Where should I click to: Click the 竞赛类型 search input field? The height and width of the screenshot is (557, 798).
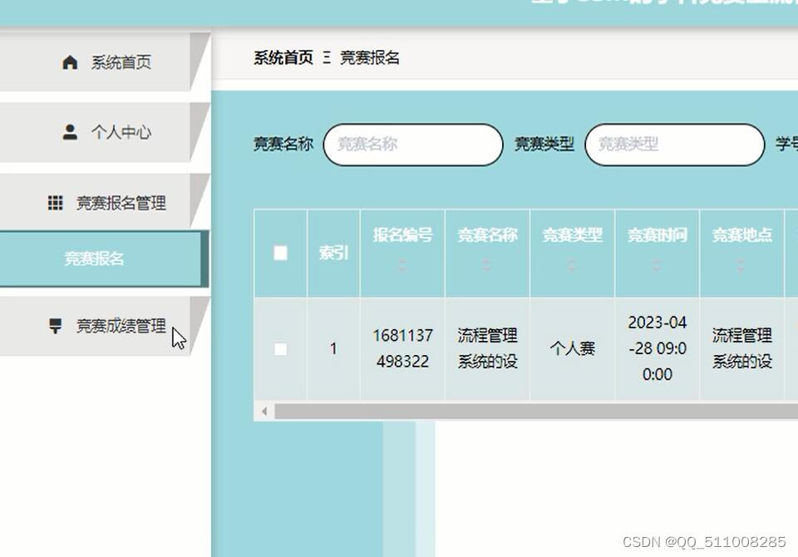(675, 145)
